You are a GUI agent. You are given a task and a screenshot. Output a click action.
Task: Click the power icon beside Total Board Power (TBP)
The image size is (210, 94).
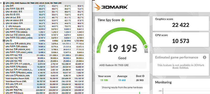4,81
